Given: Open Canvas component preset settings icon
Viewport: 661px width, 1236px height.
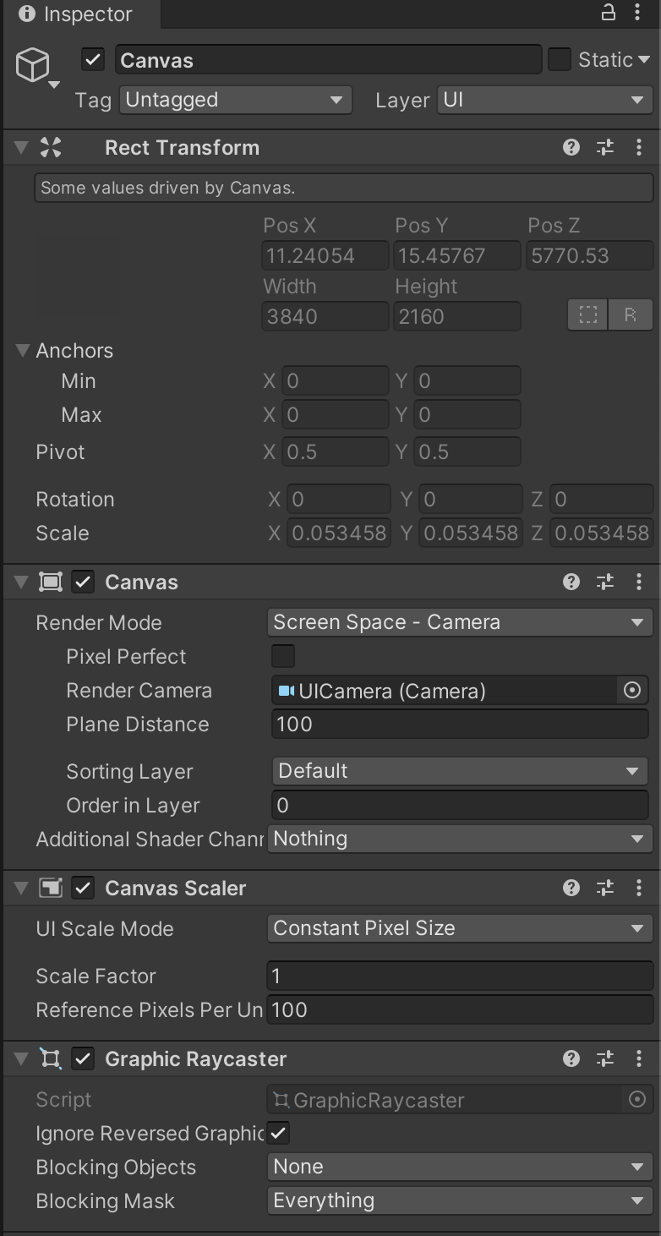Looking at the screenshot, I should click(605, 582).
